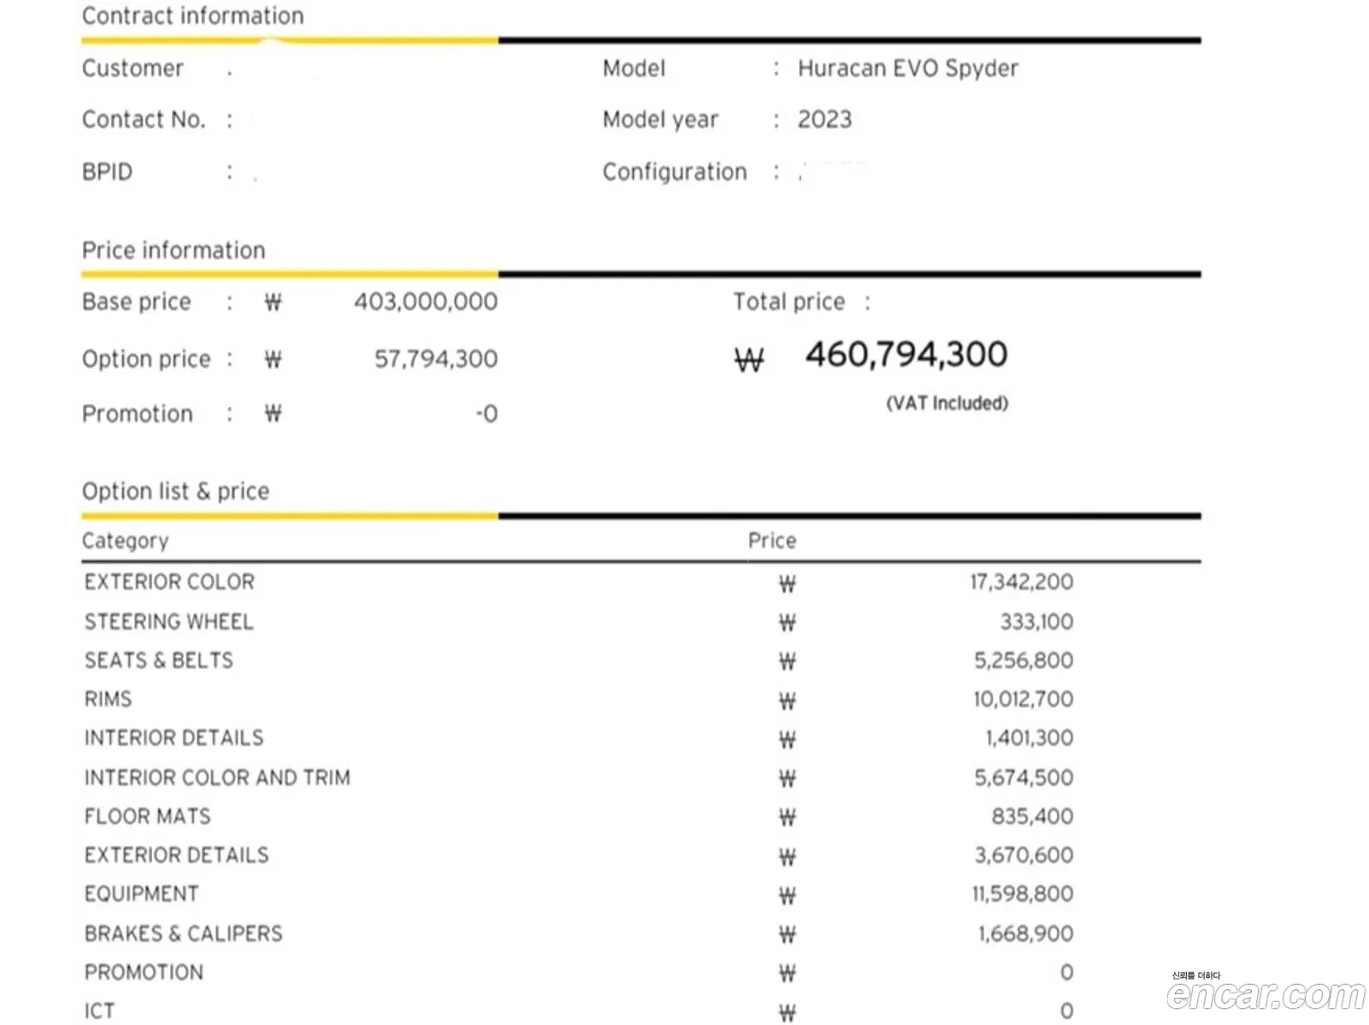Click seats and belts price '5,256,800'
Image resolution: width=1369 pixels, height=1025 pixels.
tap(1024, 660)
